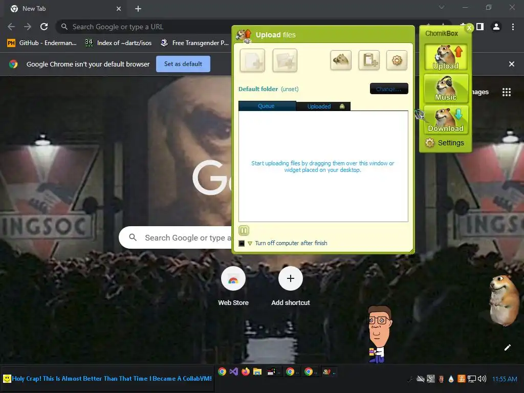The image size is (524, 393).
Task: Click the Google search box on page
Action: pyautogui.click(x=176, y=237)
